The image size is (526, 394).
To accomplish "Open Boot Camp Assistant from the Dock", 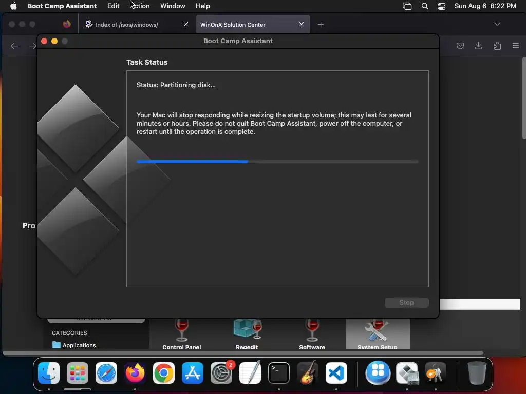I will click(x=407, y=373).
